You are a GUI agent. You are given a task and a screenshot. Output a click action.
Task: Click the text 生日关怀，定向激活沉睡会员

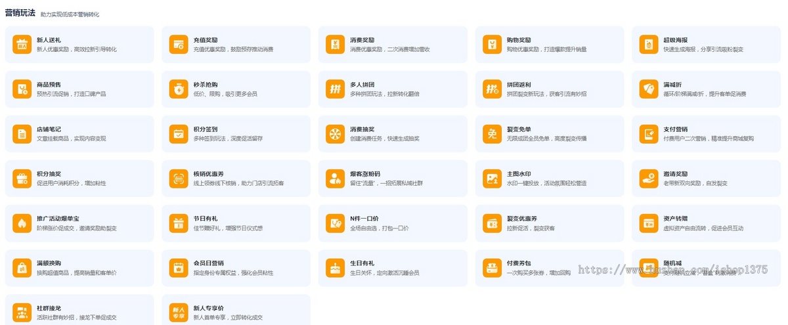385,272
